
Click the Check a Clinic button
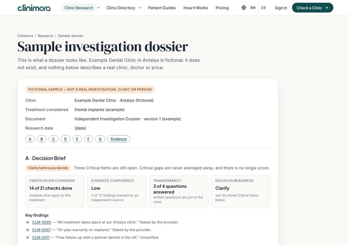pyautogui.click(x=312, y=8)
